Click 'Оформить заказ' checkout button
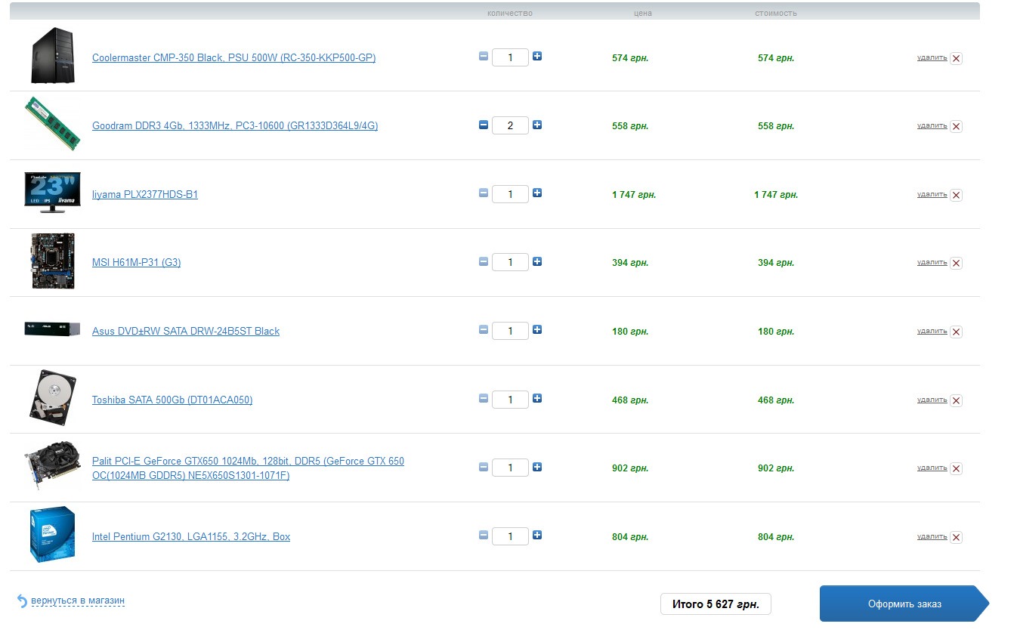1017x633 pixels. pos(904,604)
